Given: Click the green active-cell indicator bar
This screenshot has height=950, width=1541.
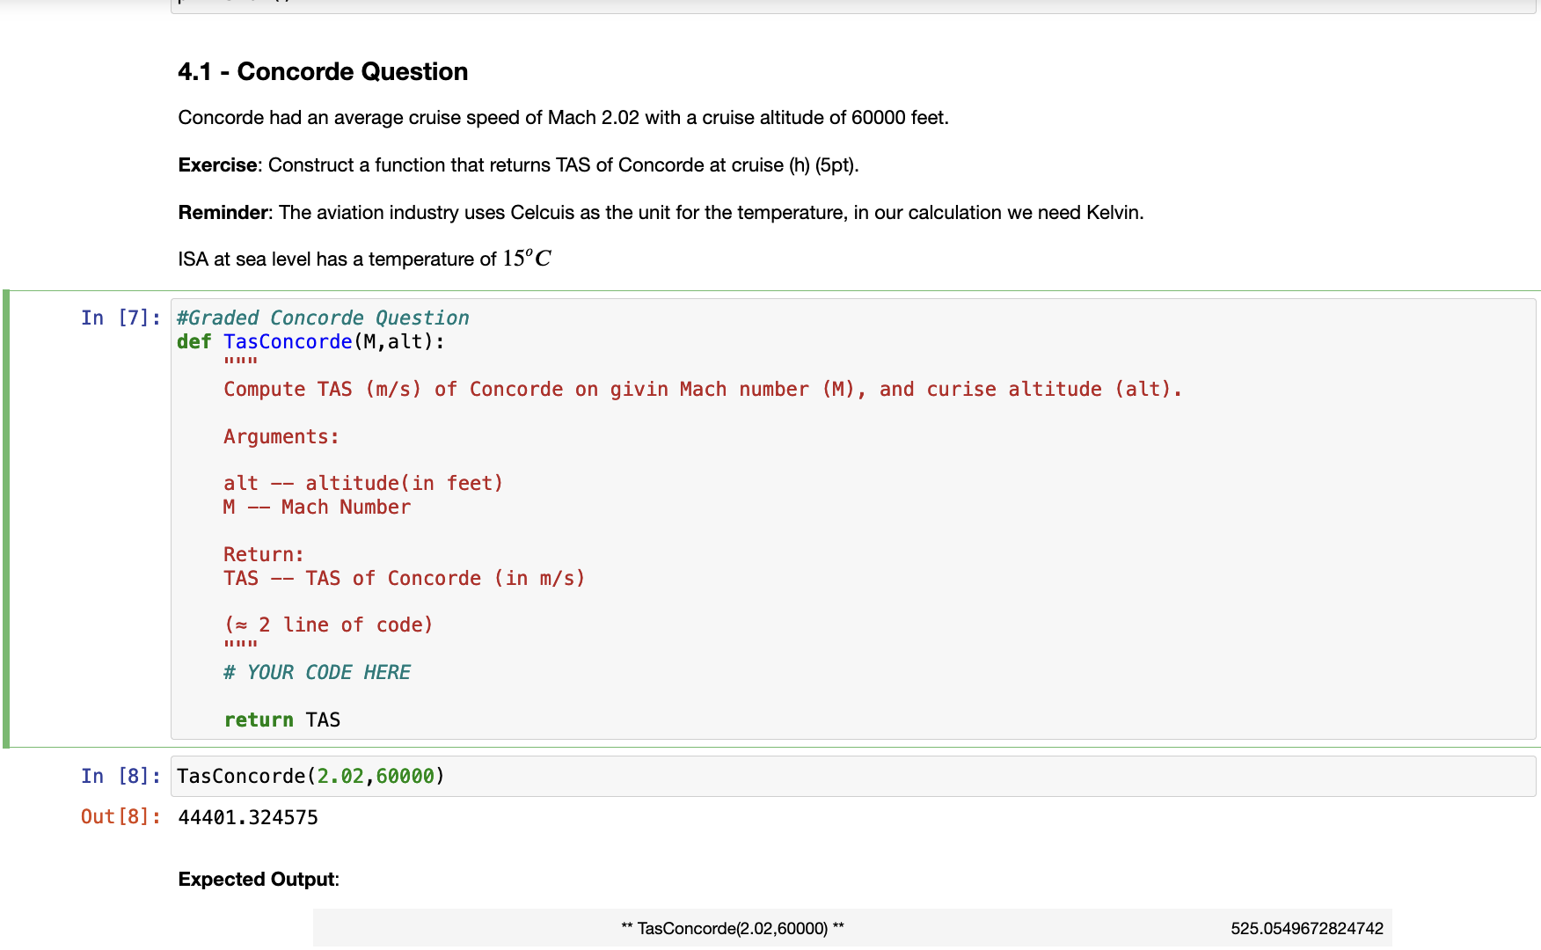Looking at the screenshot, I should click(4, 519).
